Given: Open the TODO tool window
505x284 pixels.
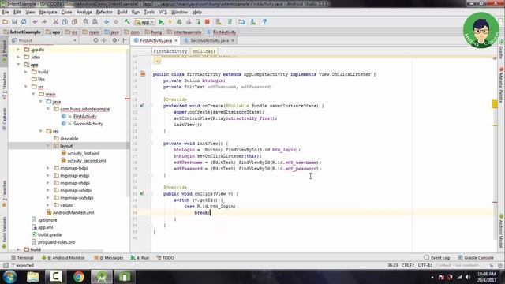Looking at the screenshot, I should 165,258.
